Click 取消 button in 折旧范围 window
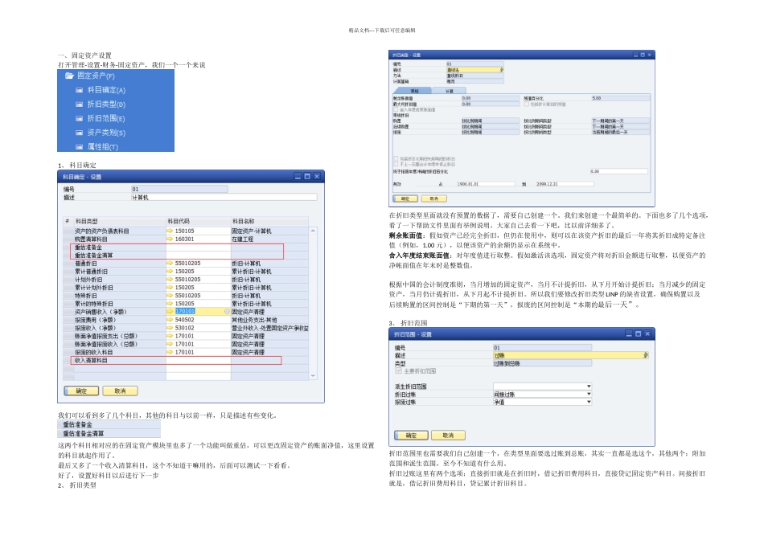 (x=448, y=436)
